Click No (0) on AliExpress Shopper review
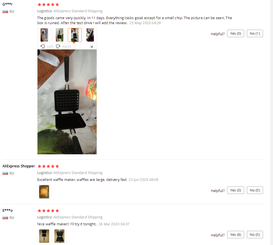Image resolution: width=273 pixels, height=245 pixels. (x=255, y=190)
